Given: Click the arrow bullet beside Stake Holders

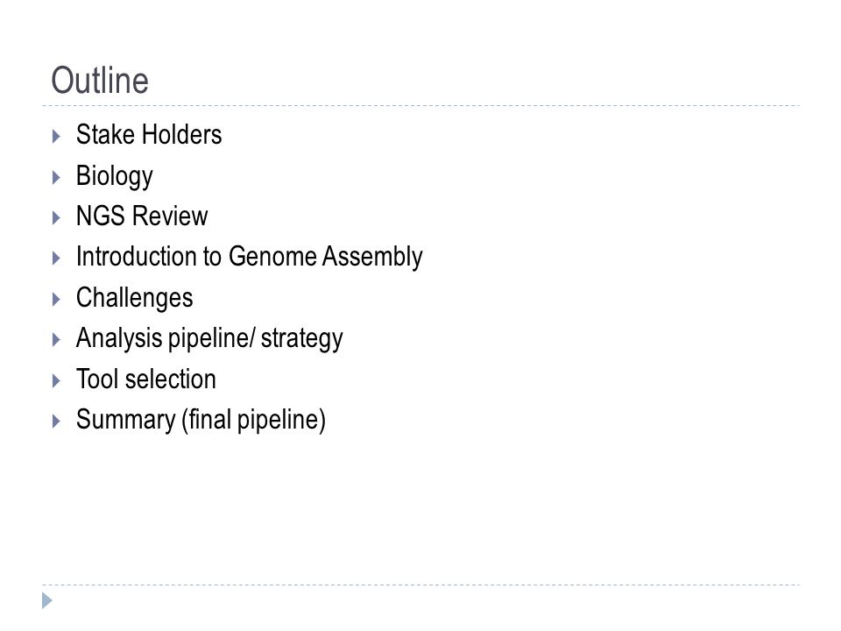Looking at the screenshot, I should pyautogui.click(x=56, y=137).
